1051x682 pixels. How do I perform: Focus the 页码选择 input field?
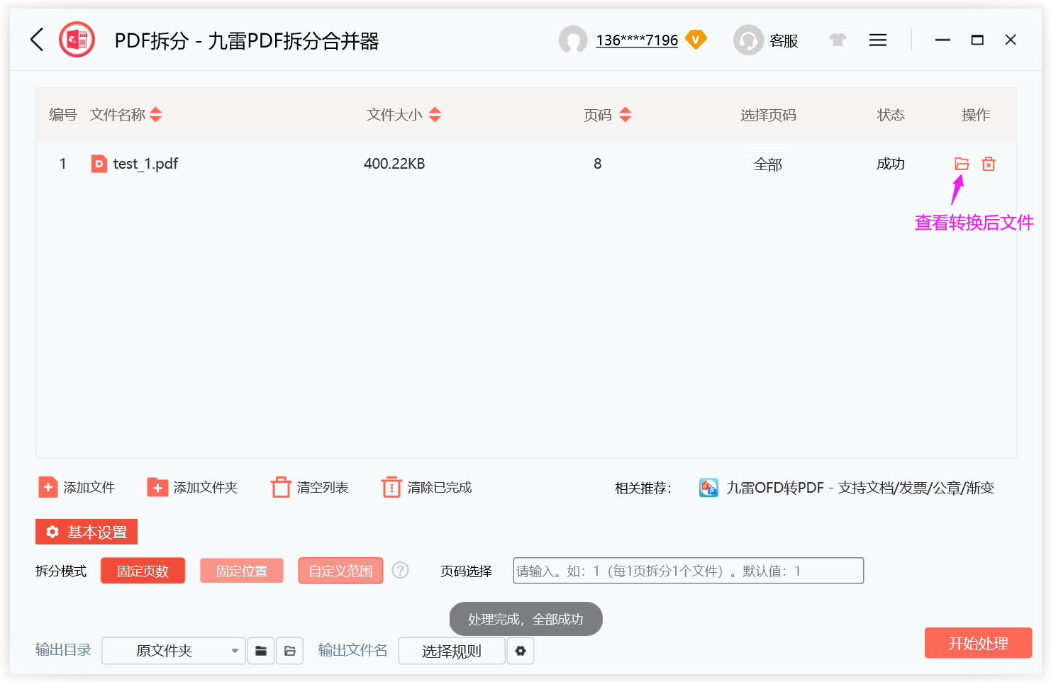689,571
